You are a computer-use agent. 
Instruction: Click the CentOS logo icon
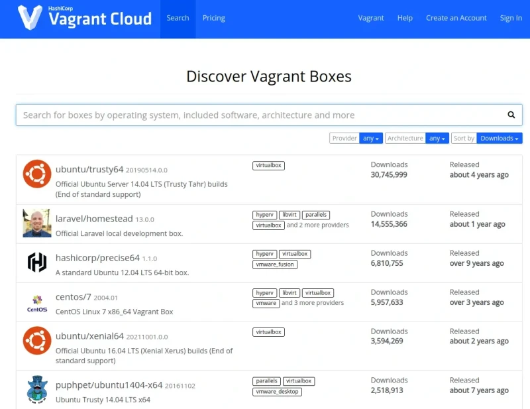click(37, 302)
